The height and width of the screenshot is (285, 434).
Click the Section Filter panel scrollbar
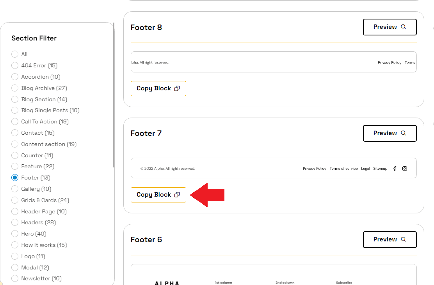point(114,95)
